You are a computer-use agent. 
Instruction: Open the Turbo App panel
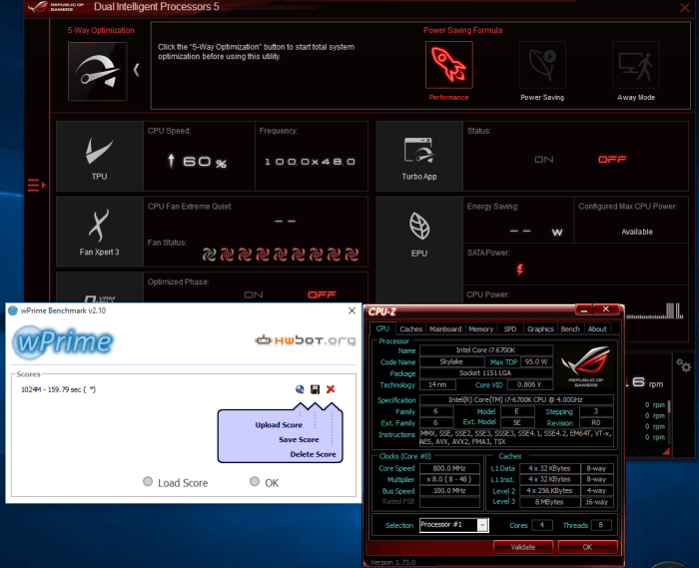(x=419, y=157)
